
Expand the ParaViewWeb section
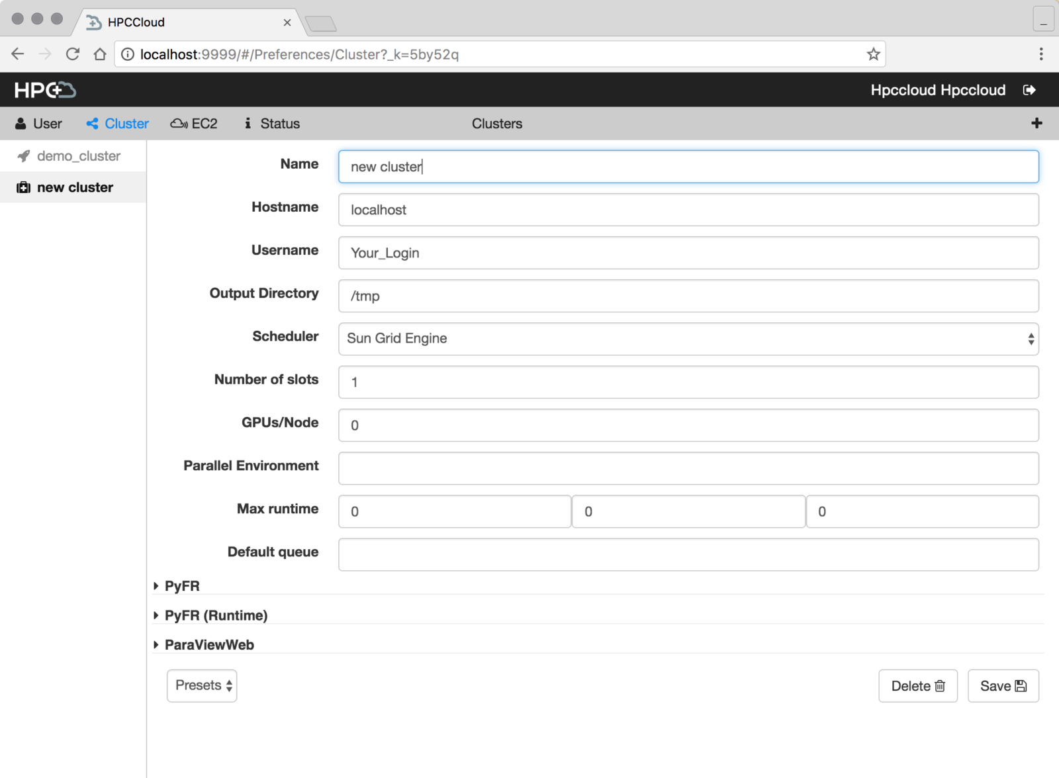tap(208, 644)
